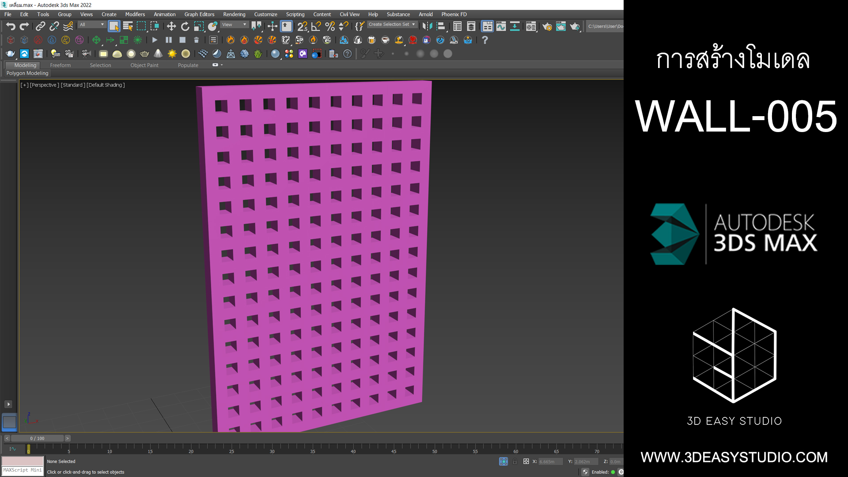Click the Polygon Modeling panel button
The image size is (848, 477).
click(27, 73)
